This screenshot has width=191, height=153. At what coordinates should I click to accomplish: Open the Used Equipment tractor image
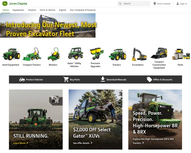tap(11, 54)
